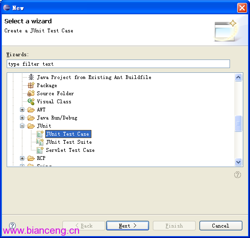Select the Servlet Test Case entry
Viewport: 250px width, 238px height.
click(x=70, y=150)
